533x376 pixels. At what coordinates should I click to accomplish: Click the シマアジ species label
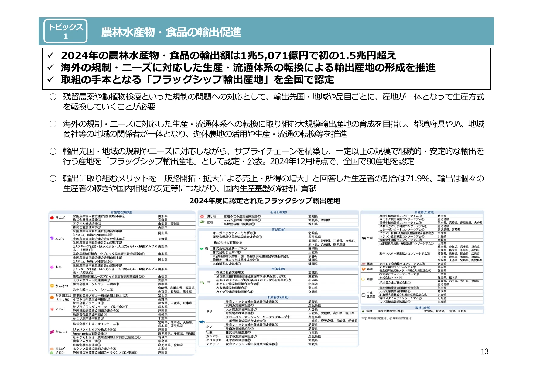[x=212, y=344]
